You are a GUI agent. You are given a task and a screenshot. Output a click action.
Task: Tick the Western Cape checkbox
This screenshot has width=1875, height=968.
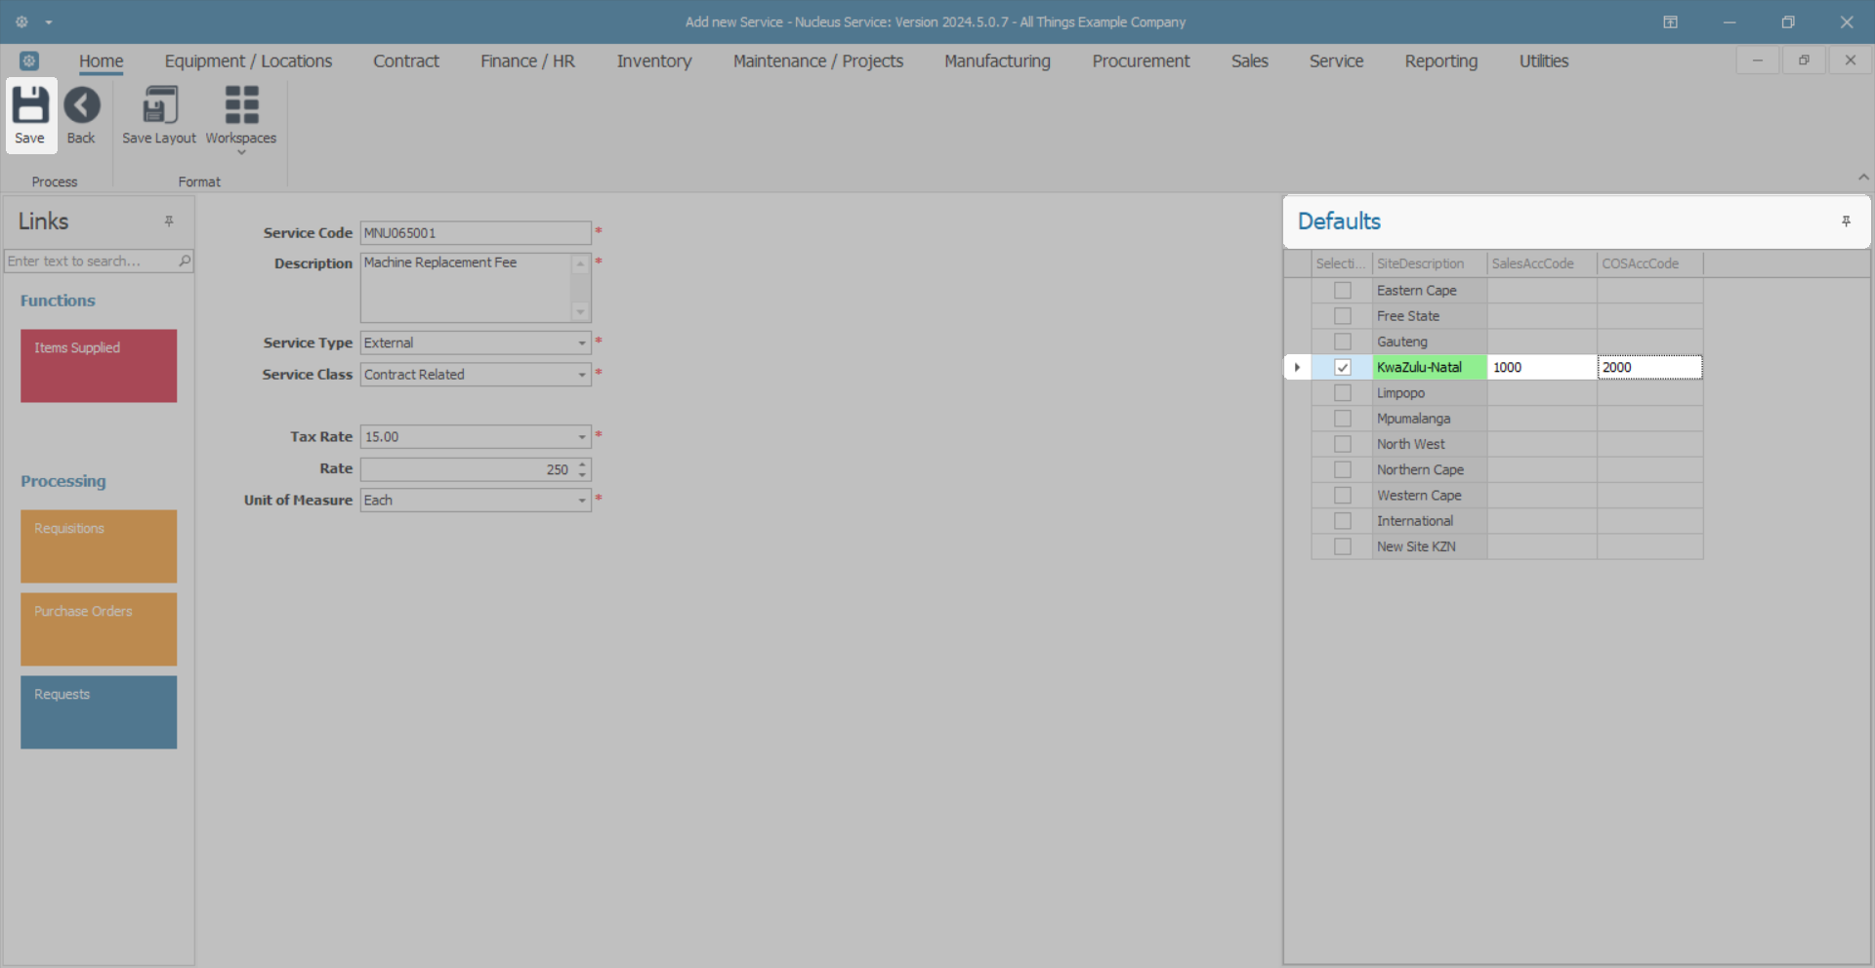coord(1343,496)
